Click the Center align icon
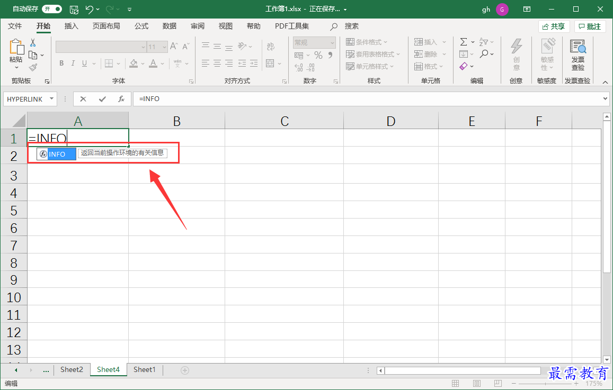The width and height of the screenshot is (613, 390). coord(217,64)
